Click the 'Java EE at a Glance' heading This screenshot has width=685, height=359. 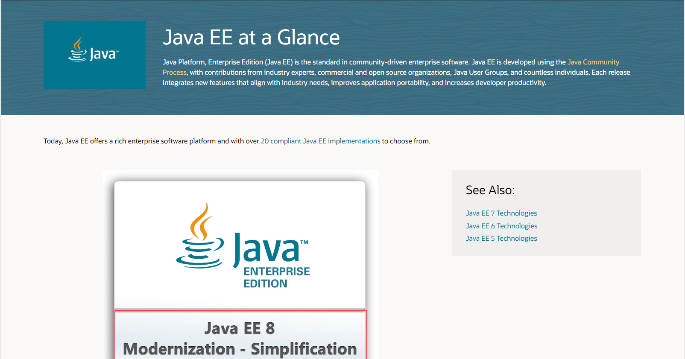251,38
